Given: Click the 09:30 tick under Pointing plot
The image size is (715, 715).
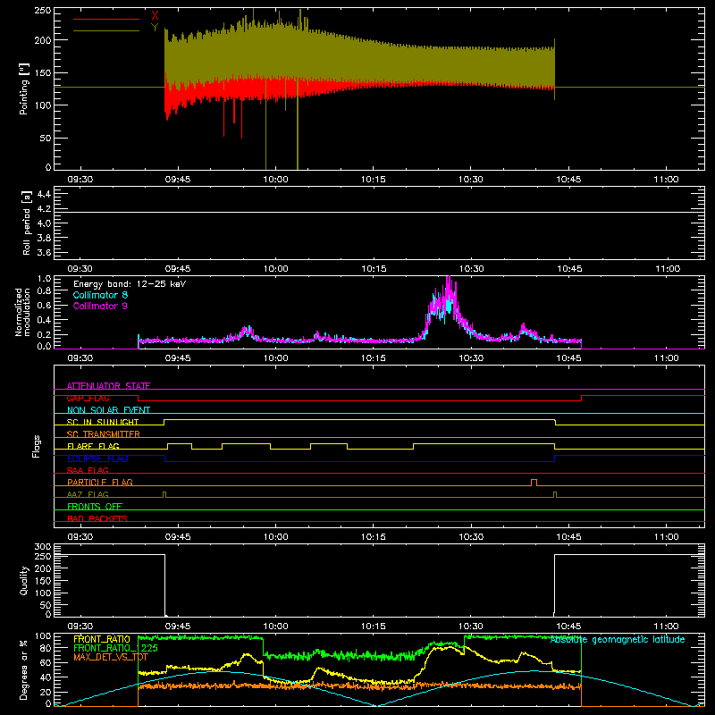Looking at the screenshot, I should (x=80, y=180).
